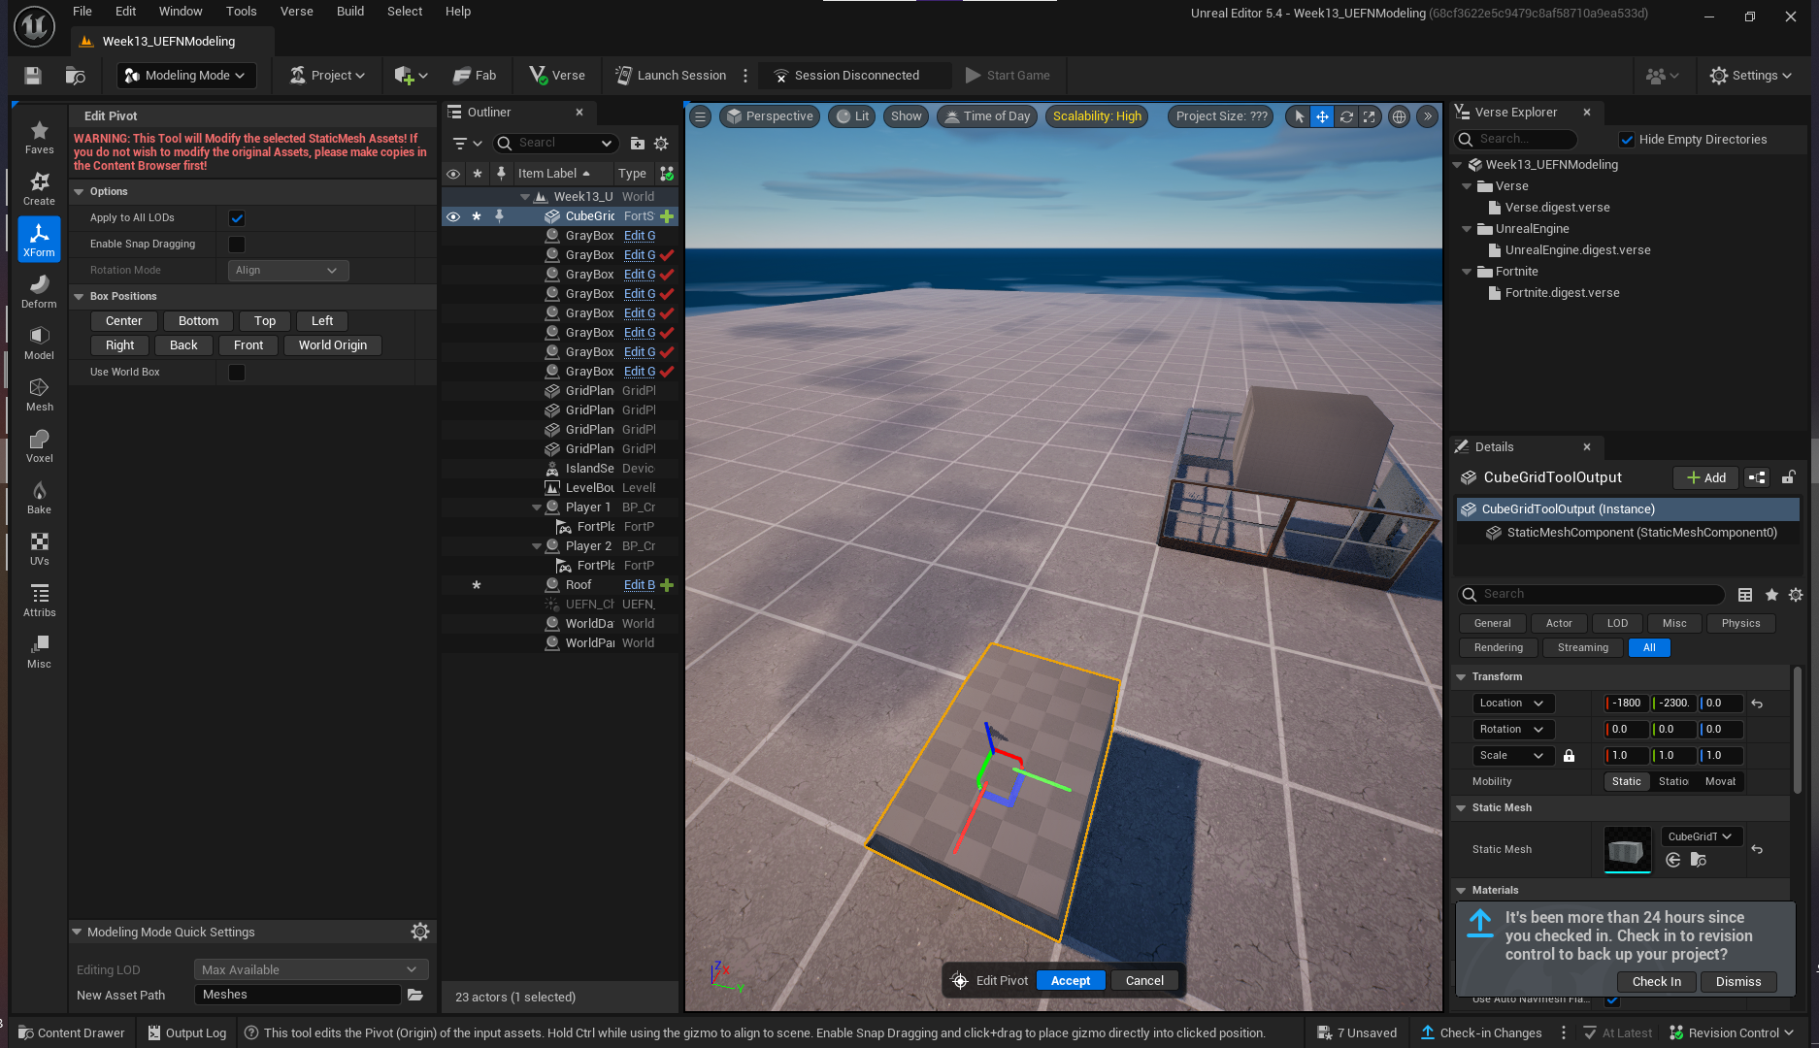Open the File menu
This screenshot has width=1819, height=1048.
tap(83, 12)
